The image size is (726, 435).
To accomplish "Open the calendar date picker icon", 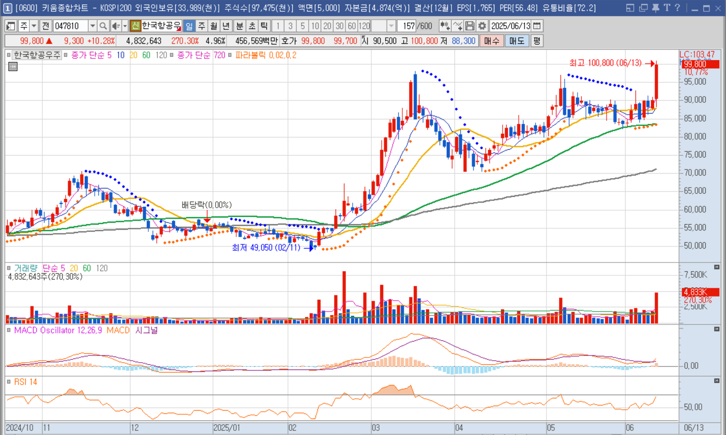I will tap(537, 26).
